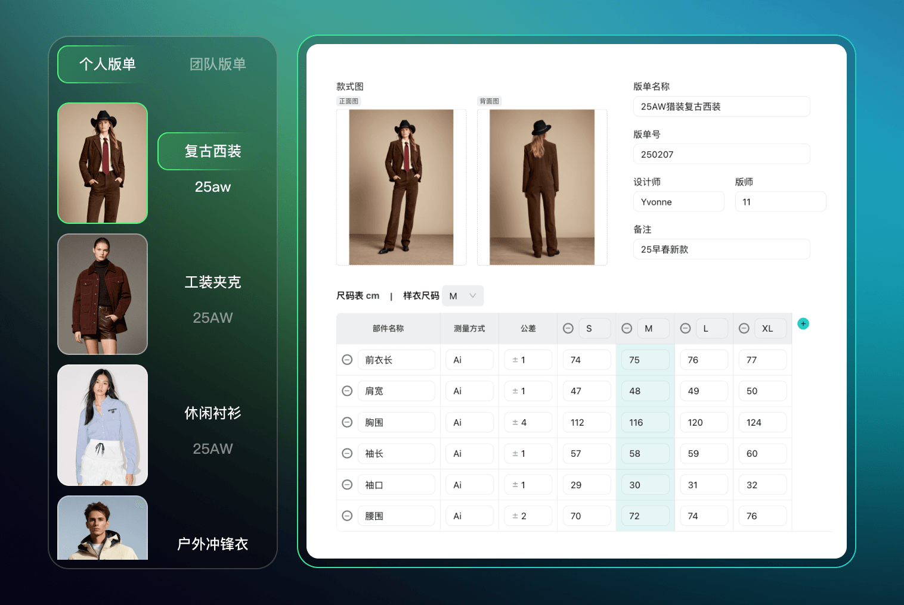Open the 样衣尺码 M dropdown
Screen dimensions: 904x605
point(463,296)
